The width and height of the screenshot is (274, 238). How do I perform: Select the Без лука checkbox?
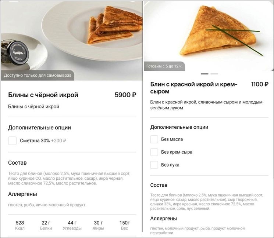[x=154, y=165]
